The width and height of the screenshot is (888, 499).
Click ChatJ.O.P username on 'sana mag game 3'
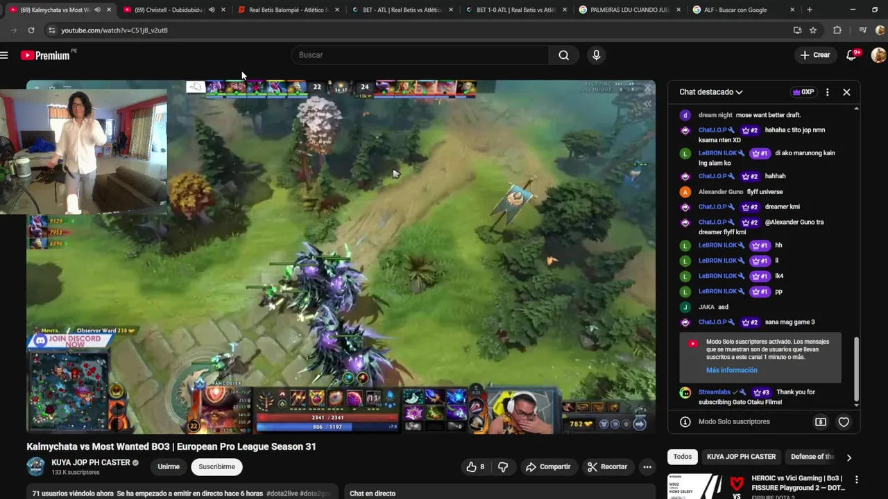tap(712, 322)
